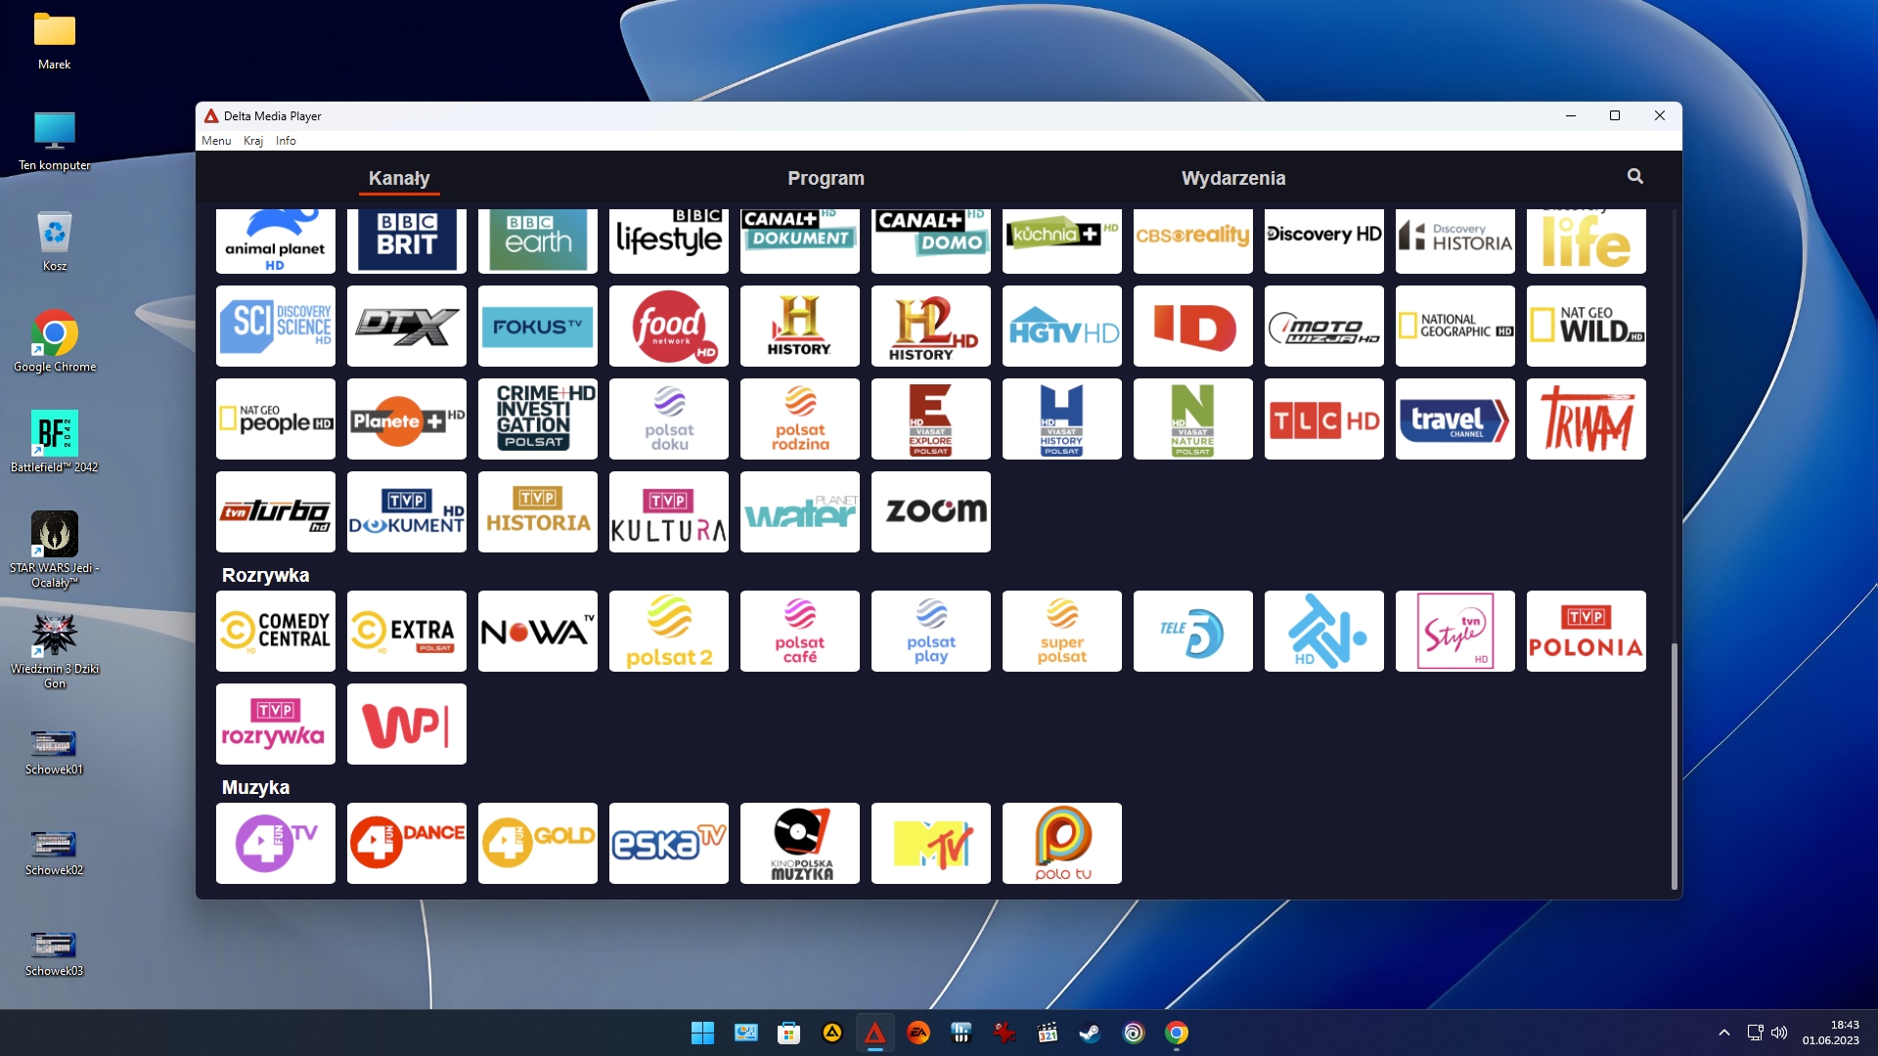1878x1056 pixels.
Task: Open Steam from the taskbar
Action: coord(1090,1033)
